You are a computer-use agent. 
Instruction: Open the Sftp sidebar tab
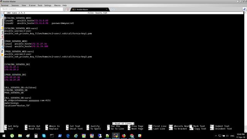(2, 53)
